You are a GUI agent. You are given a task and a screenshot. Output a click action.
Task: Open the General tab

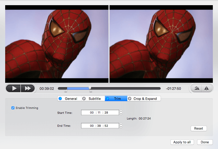69,99
